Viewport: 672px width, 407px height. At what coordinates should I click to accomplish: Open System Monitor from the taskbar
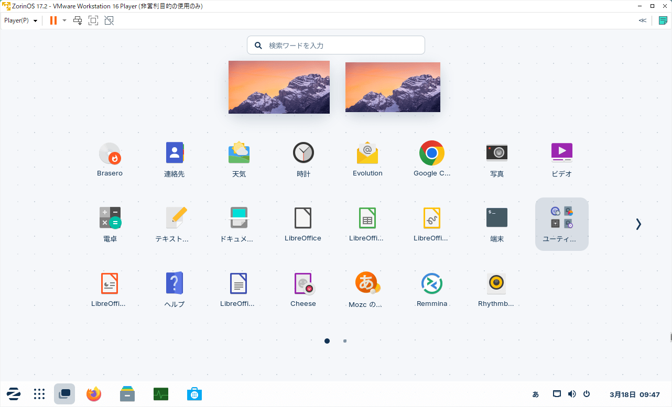pyautogui.click(x=161, y=394)
